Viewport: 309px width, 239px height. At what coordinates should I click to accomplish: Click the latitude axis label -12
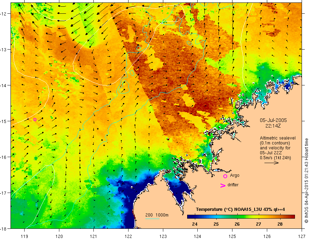[x=4, y=14]
